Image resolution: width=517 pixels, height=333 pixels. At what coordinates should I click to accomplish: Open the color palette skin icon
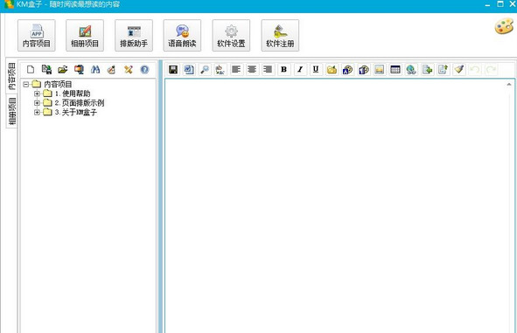504,26
